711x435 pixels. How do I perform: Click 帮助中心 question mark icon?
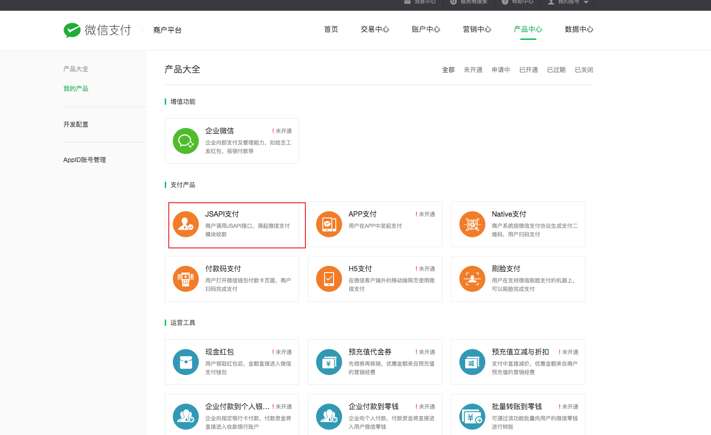click(x=505, y=2)
